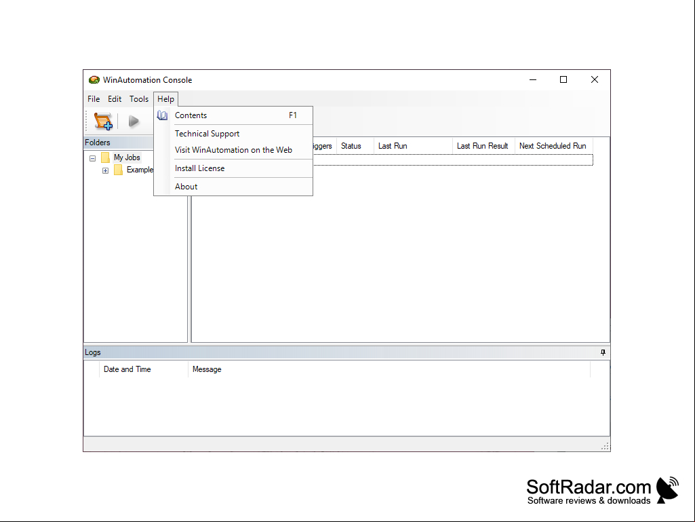This screenshot has height=522, width=695.
Task: Expand the Examples tree node
Action: [x=106, y=170]
